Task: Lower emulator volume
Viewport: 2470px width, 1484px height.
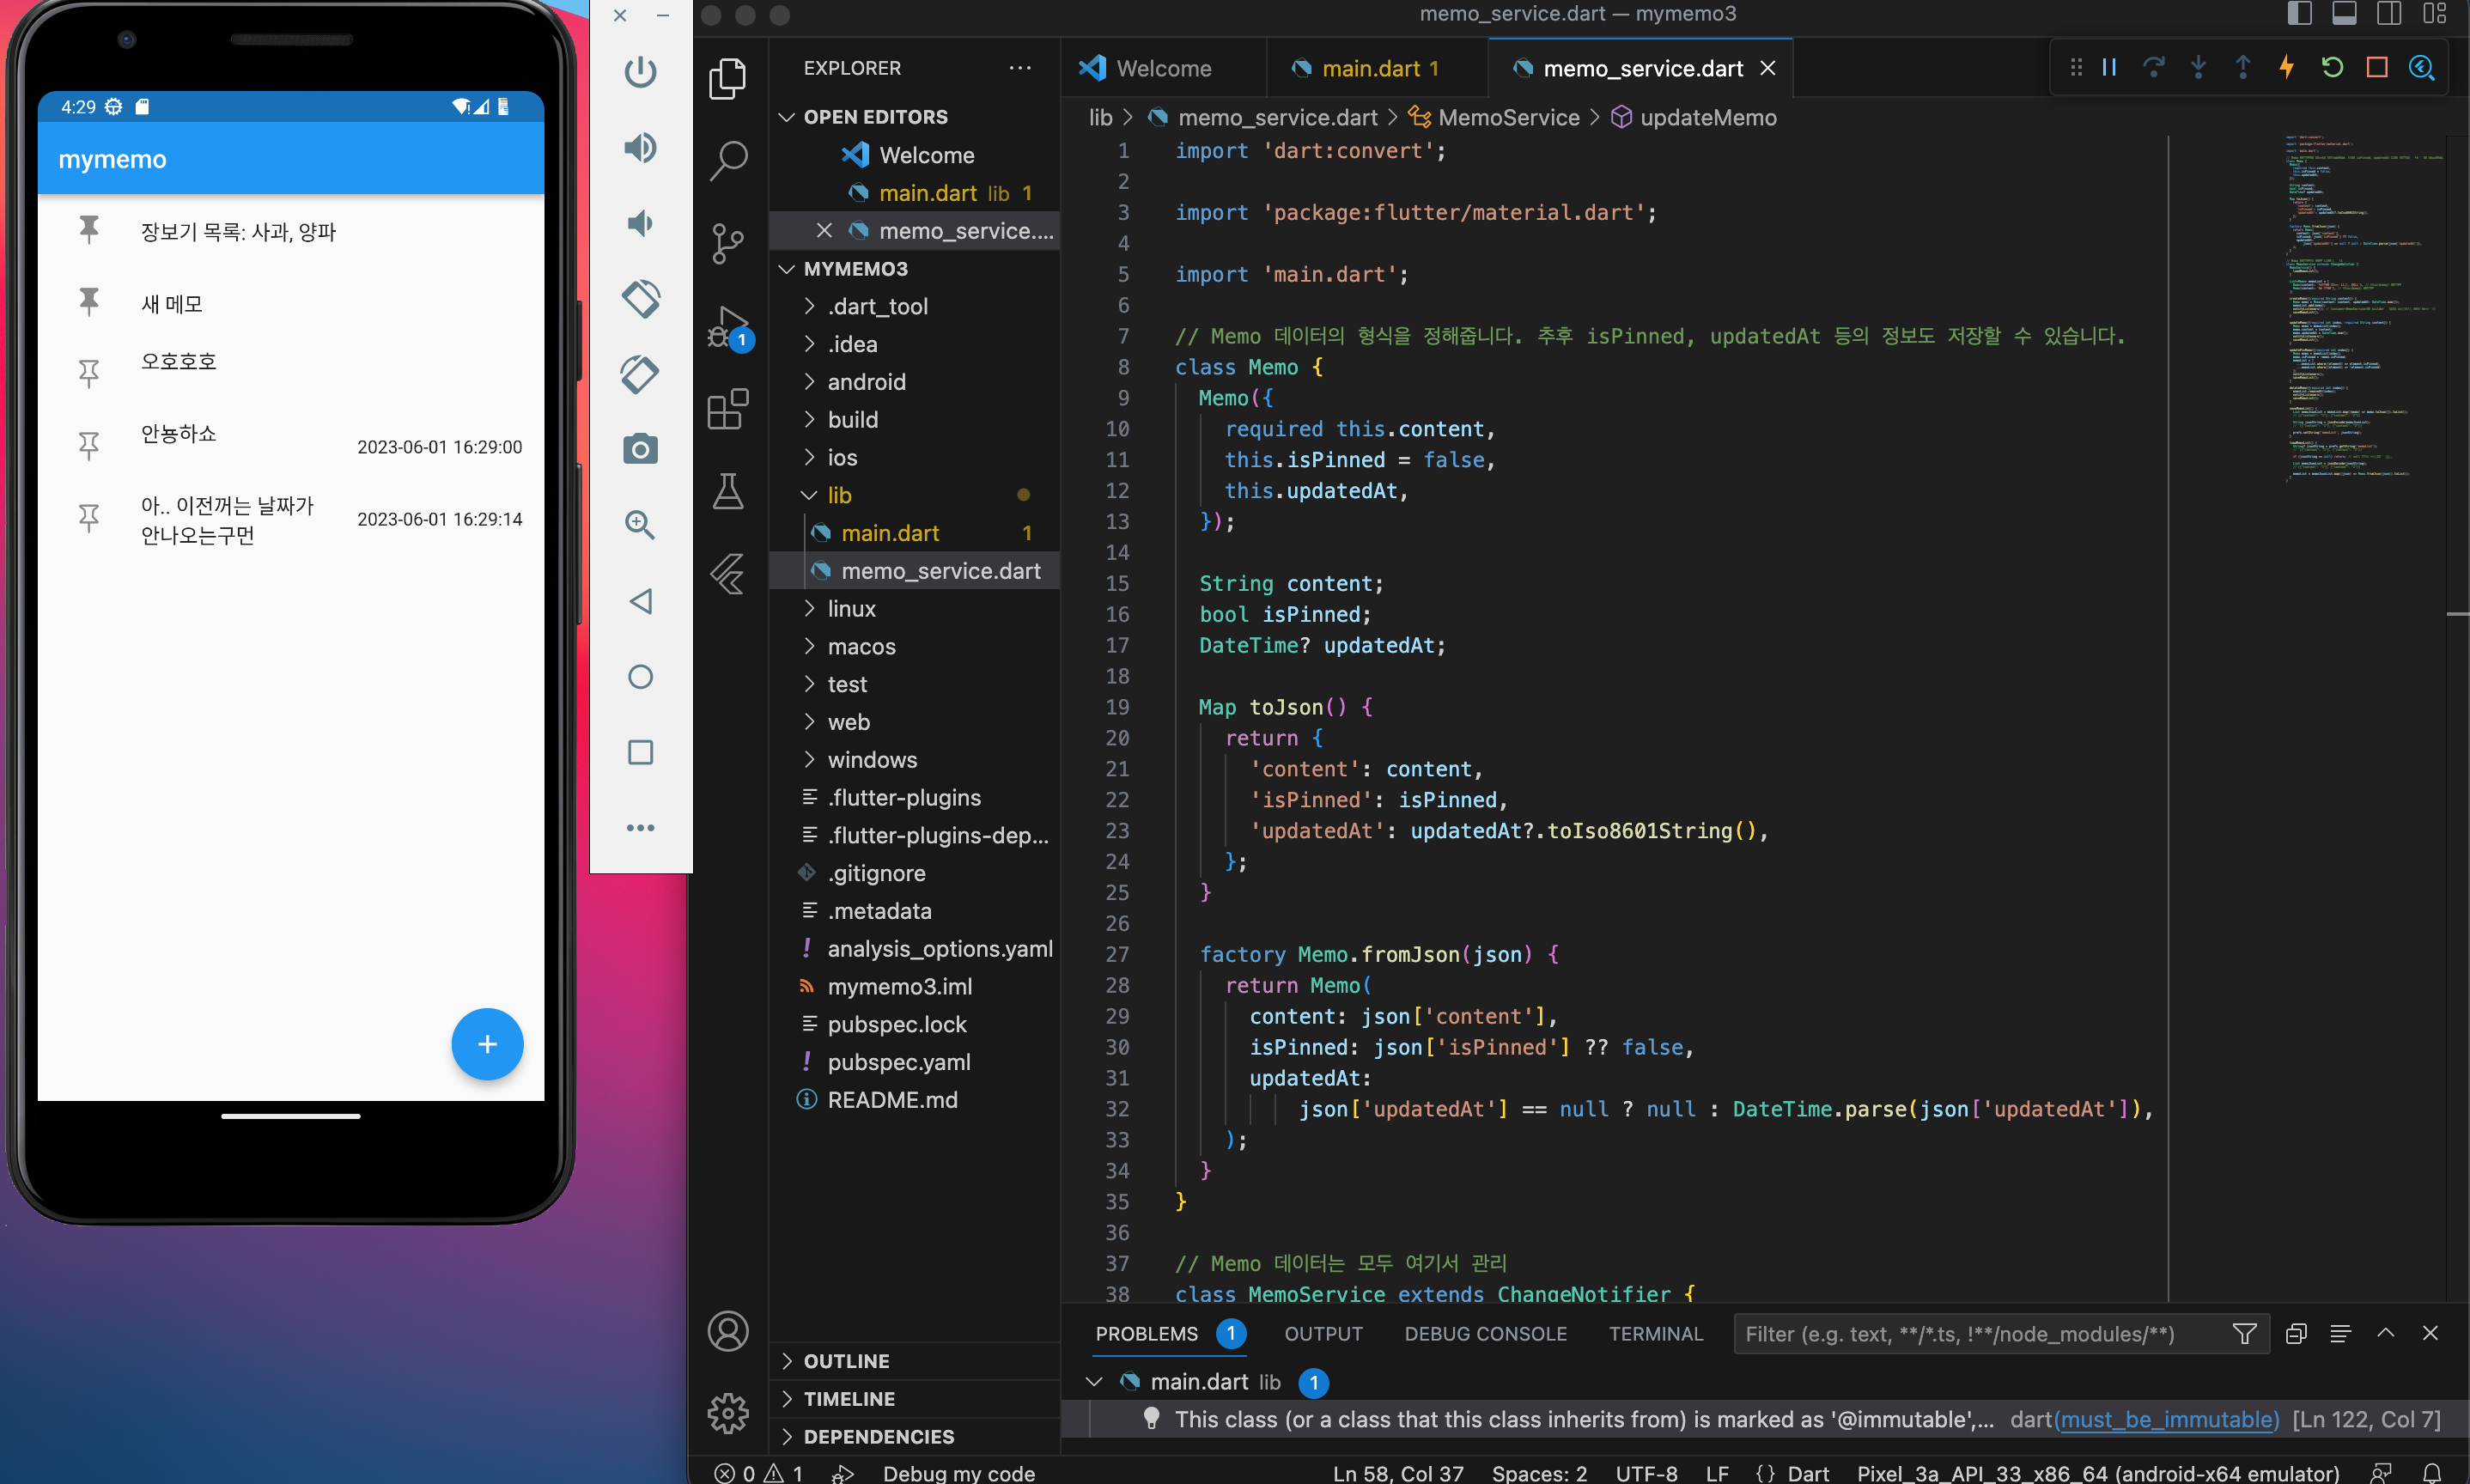Action: point(640,223)
